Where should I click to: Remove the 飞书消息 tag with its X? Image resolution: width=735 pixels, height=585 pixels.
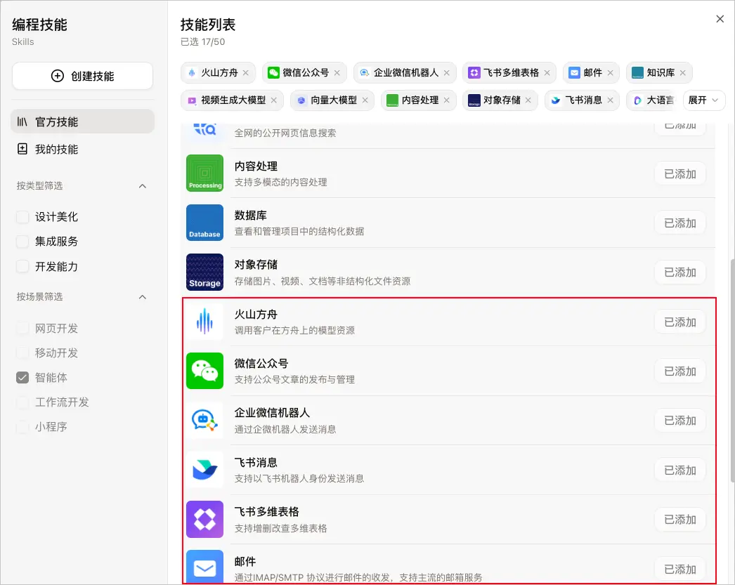pyautogui.click(x=611, y=100)
